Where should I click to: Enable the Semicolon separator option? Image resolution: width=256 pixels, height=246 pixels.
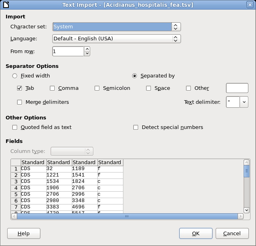[x=97, y=88]
